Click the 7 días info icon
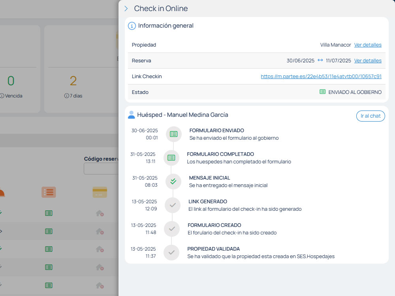This screenshot has height=296, width=395. (66, 96)
